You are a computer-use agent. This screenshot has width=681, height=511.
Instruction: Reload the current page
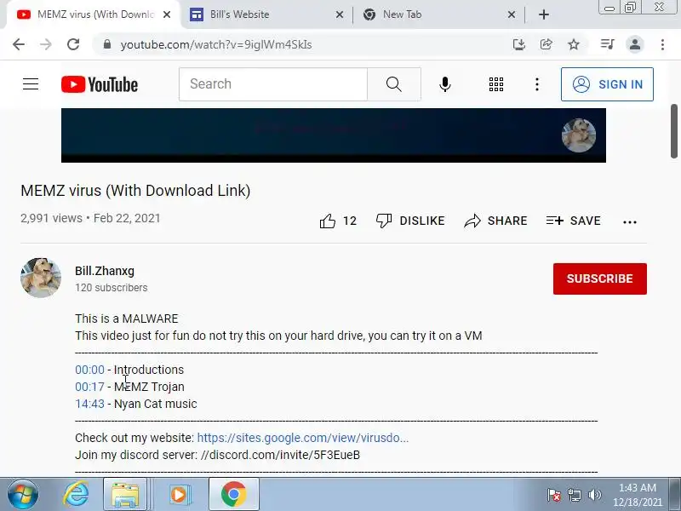click(73, 44)
